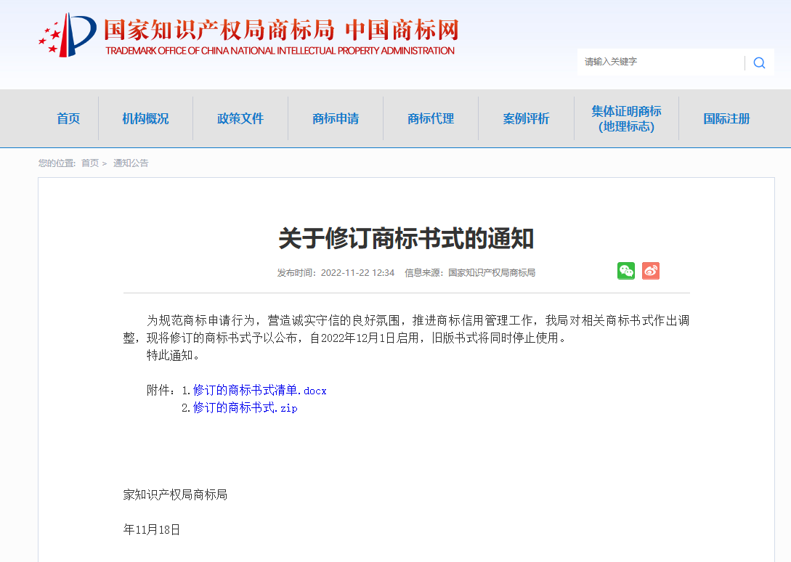This screenshot has height=562, width=791.
Task: Download 修订的商标书式清单.docx attachment
Action: (260, 391)
